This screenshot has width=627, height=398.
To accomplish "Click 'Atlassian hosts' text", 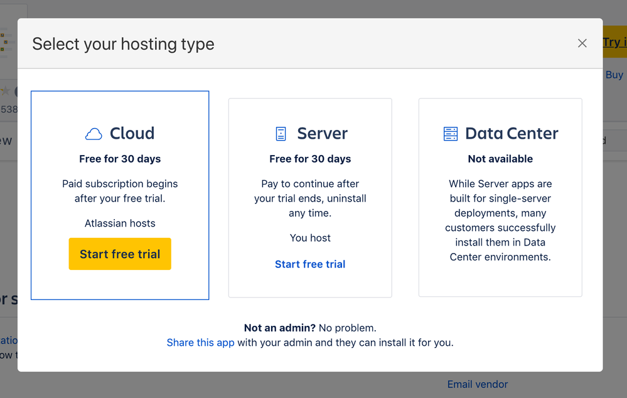I will 120,223.
